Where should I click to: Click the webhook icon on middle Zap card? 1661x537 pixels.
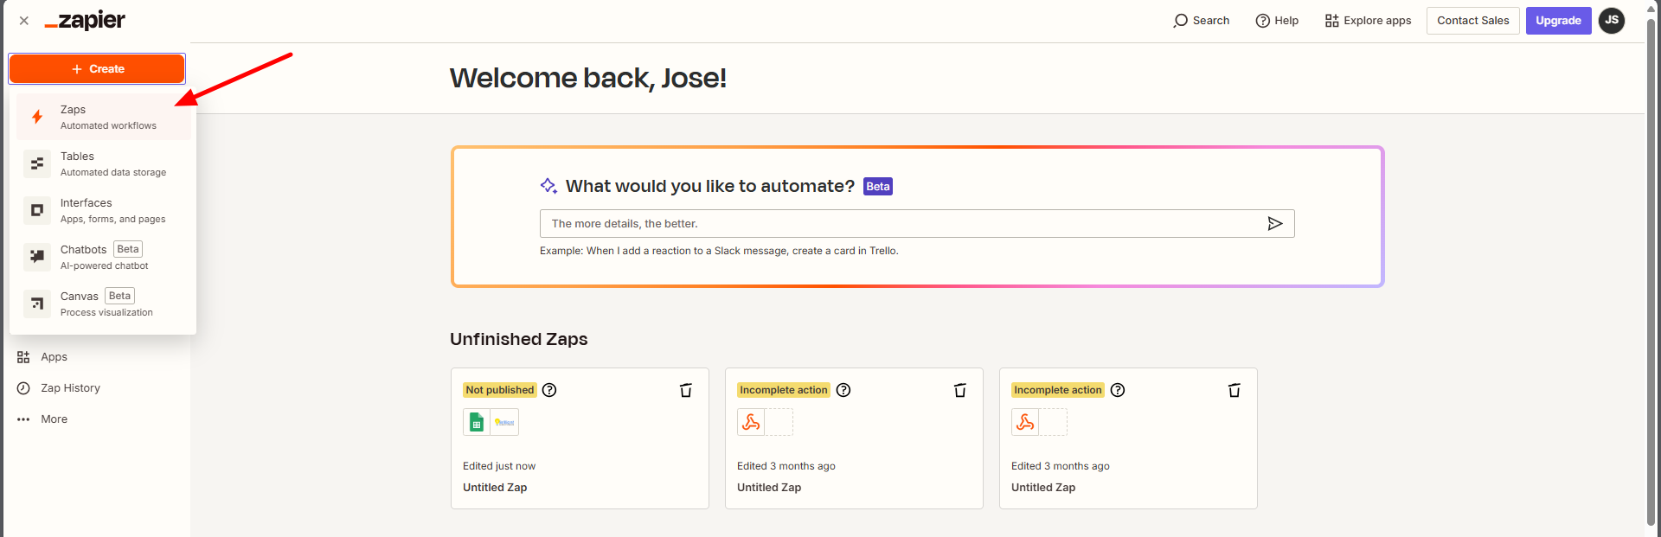tap(751, 422)
